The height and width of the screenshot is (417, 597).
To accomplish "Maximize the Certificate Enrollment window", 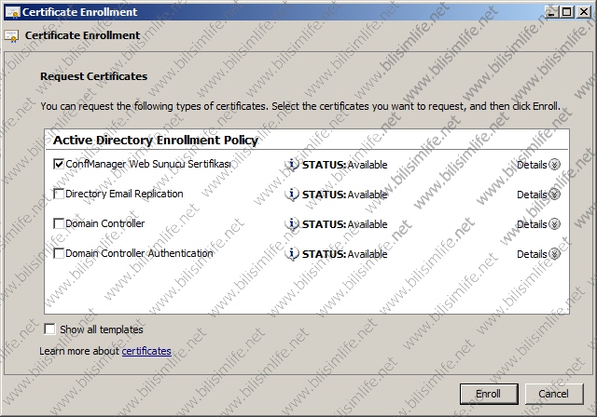I will coord(566,12).
